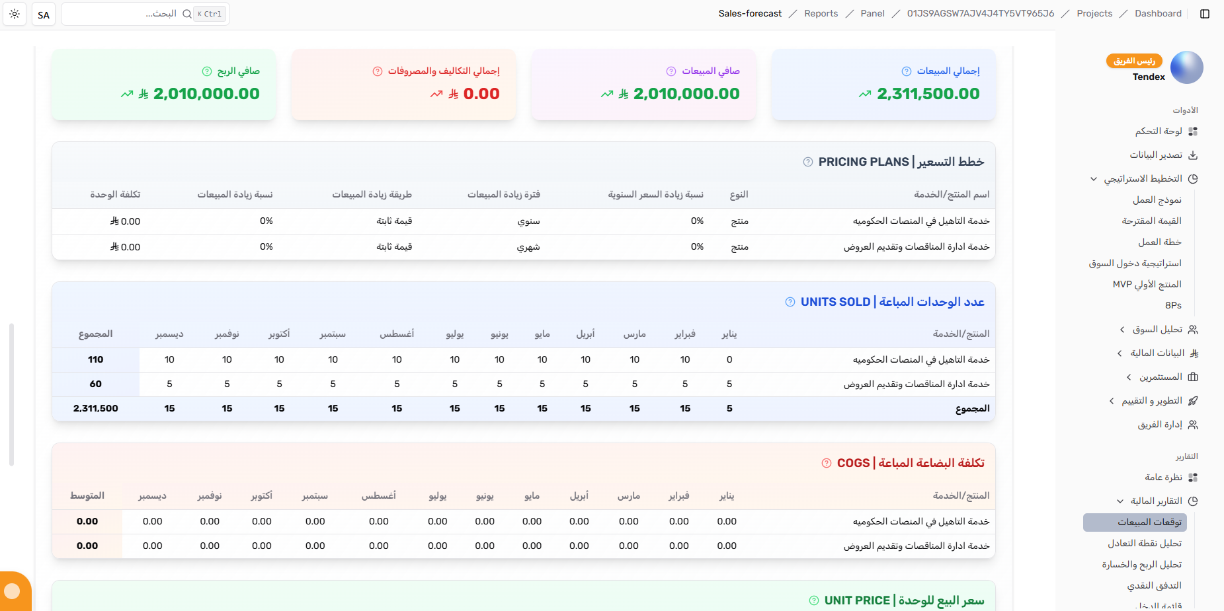Open خطة العمل menu item
This screenshot has width=1224, height=611.
pos(1160,242)
